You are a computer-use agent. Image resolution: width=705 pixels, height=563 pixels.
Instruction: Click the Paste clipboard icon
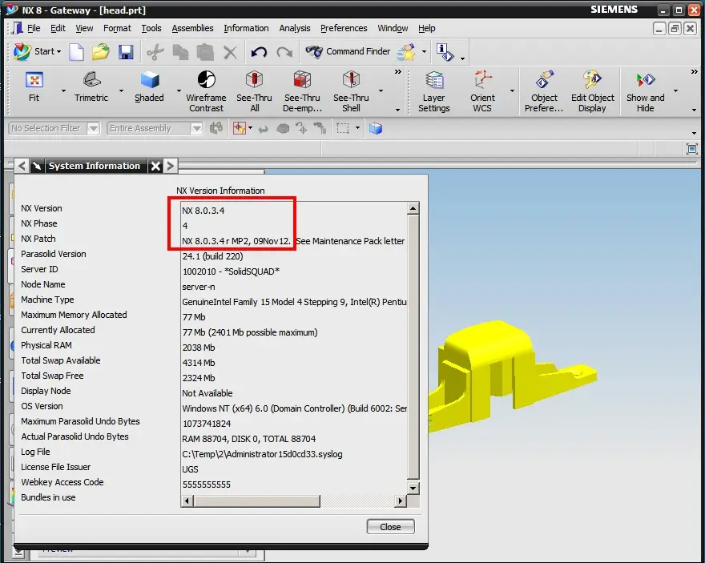205,52
